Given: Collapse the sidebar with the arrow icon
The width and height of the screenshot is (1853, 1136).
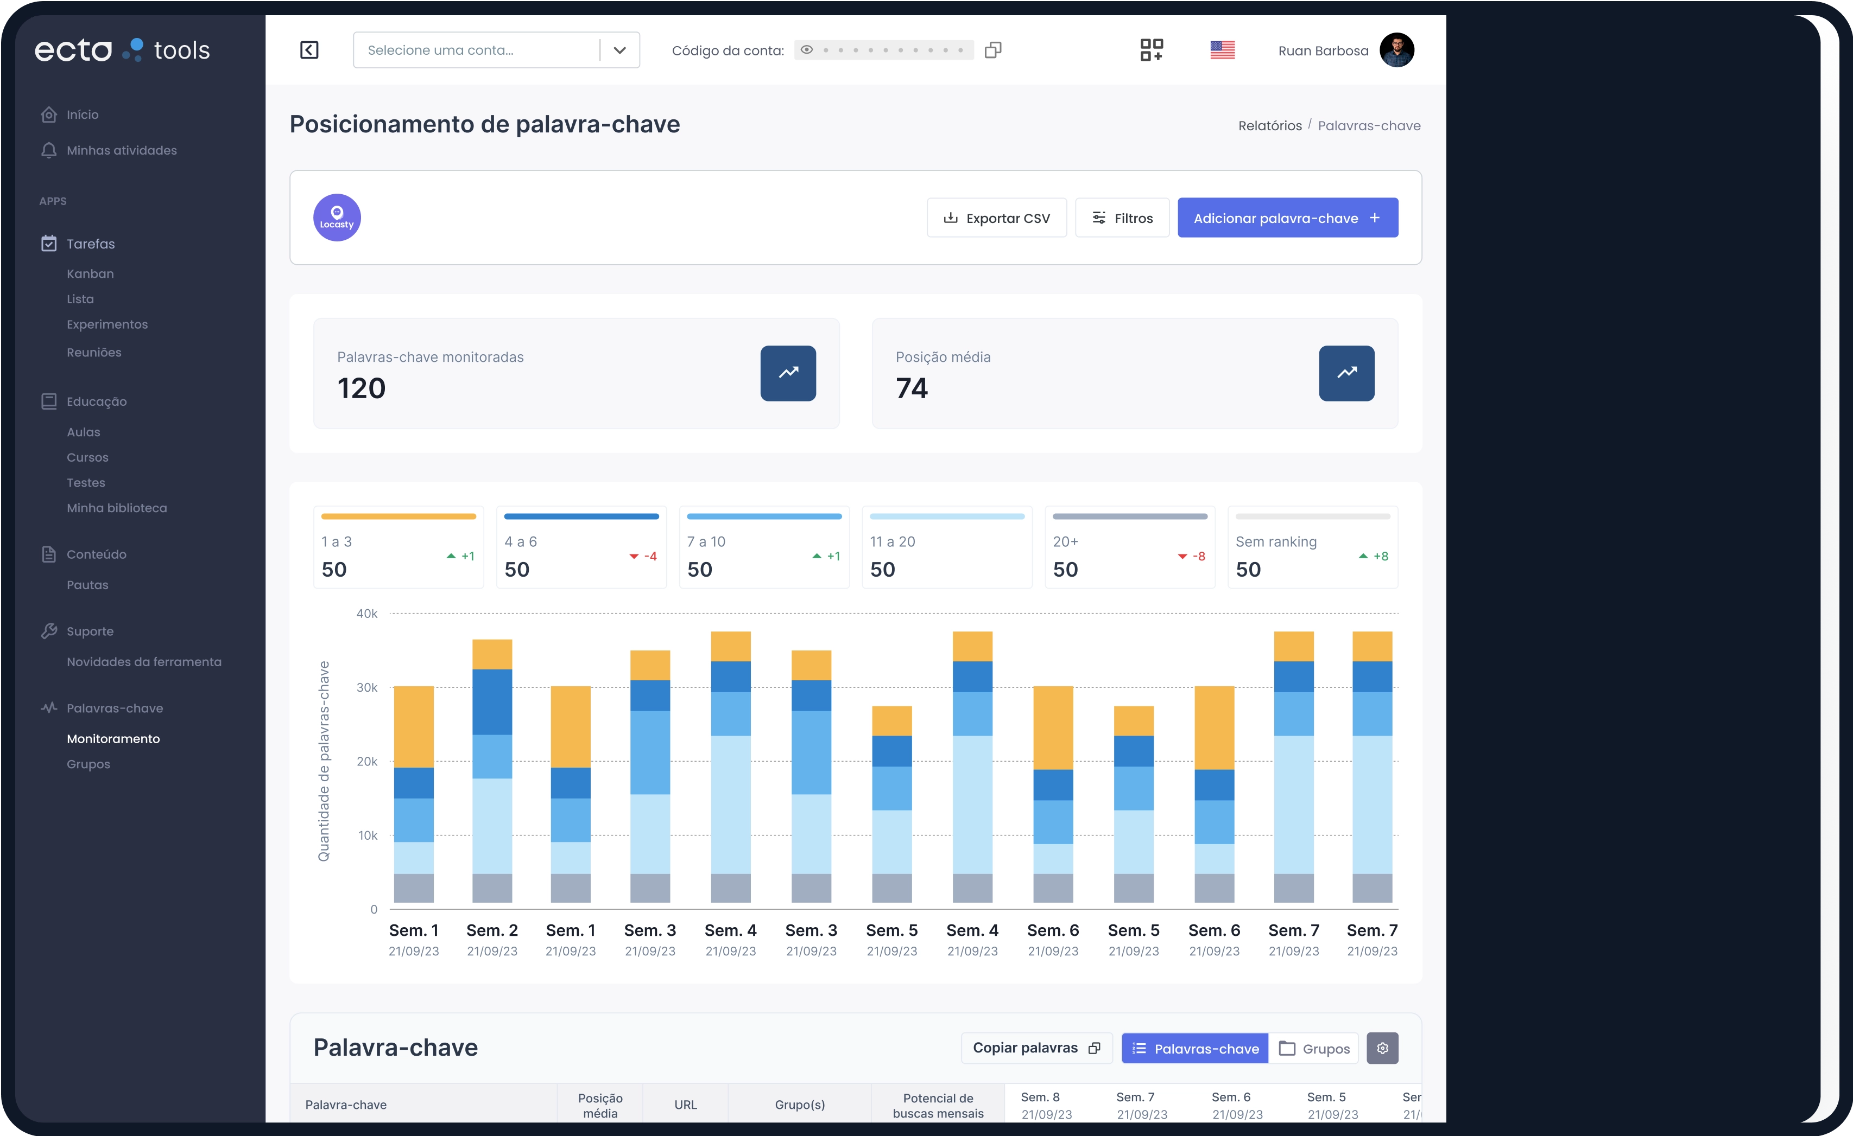Looking at the screenshot, I should [x=309, y=50].
